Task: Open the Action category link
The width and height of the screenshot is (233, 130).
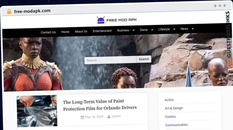Action: (169, 100)
